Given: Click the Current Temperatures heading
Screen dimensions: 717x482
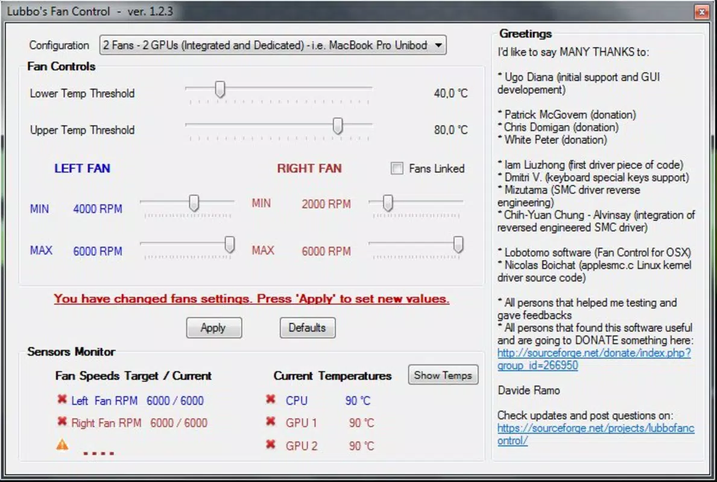Looking at the screenshot, I should pos(332,375).
